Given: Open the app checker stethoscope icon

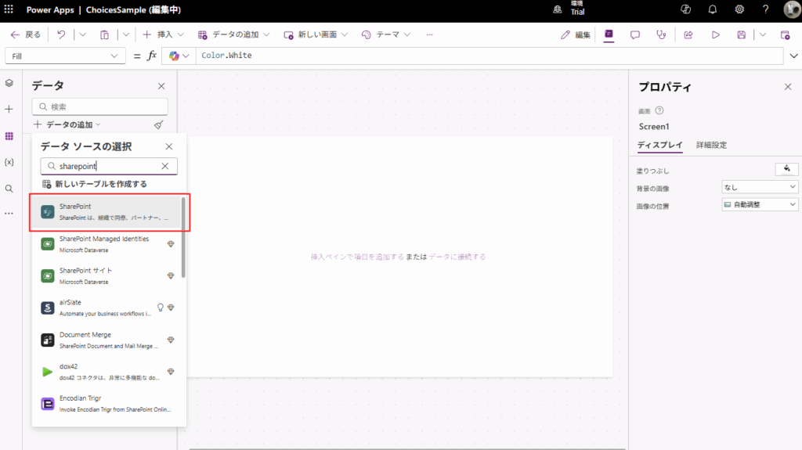Looking at the screenshot, I should [x=661, y=34].
